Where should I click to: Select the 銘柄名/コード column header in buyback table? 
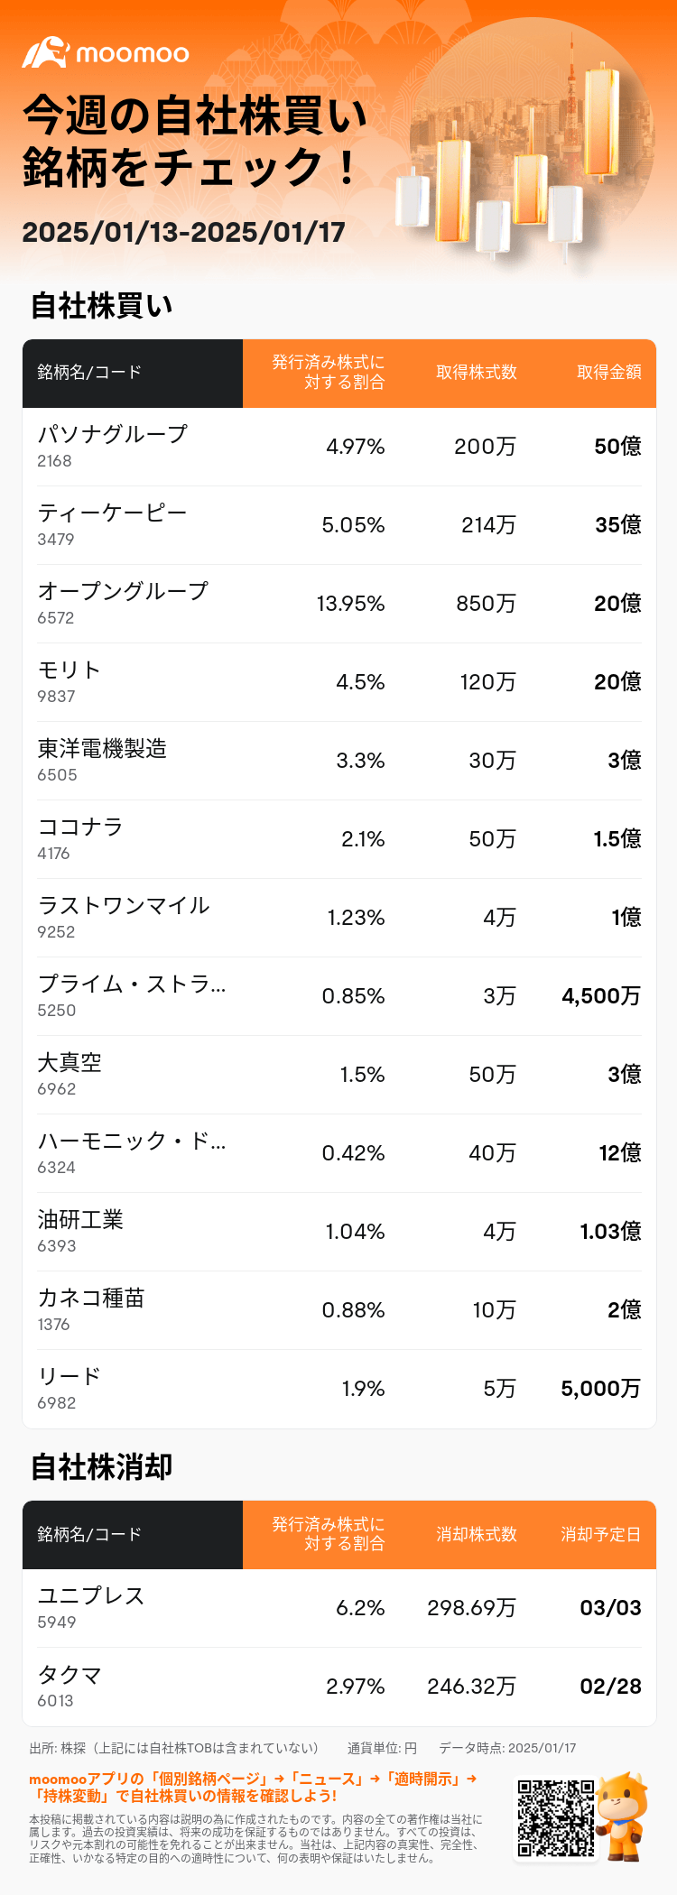tap(133, 373)
